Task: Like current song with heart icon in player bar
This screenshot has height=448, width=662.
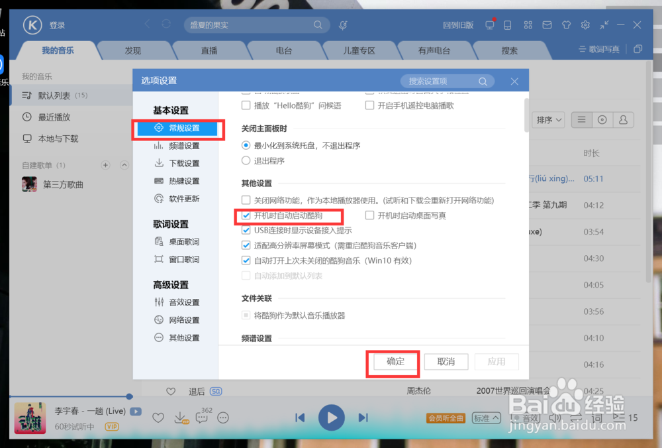Action: point(158,418)
